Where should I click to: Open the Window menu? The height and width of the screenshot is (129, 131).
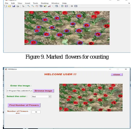55,3
